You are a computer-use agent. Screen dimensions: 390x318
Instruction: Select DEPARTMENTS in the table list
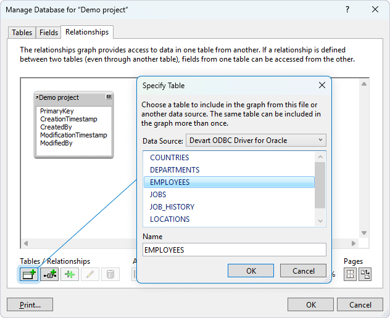pos(229,170)
